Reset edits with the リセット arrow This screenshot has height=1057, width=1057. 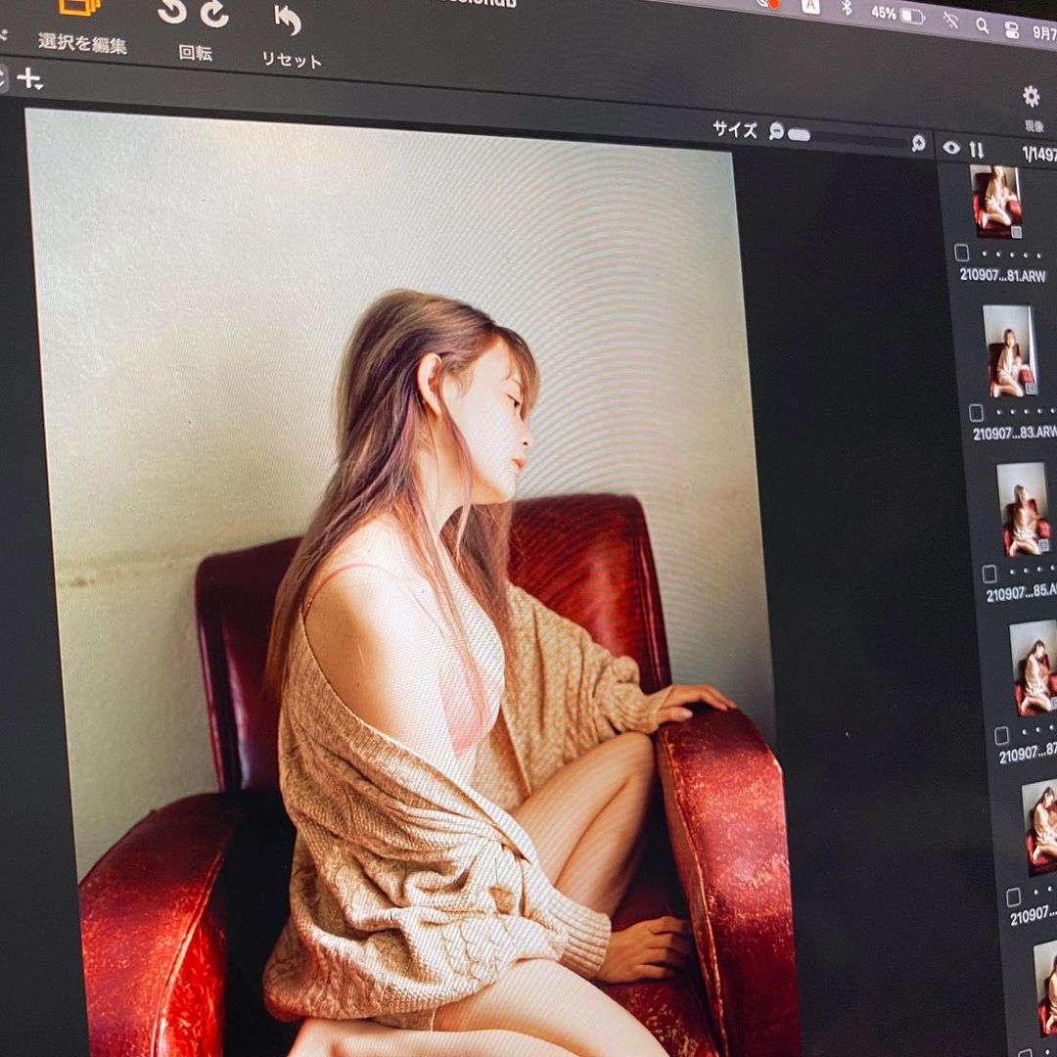pos(288,20)
